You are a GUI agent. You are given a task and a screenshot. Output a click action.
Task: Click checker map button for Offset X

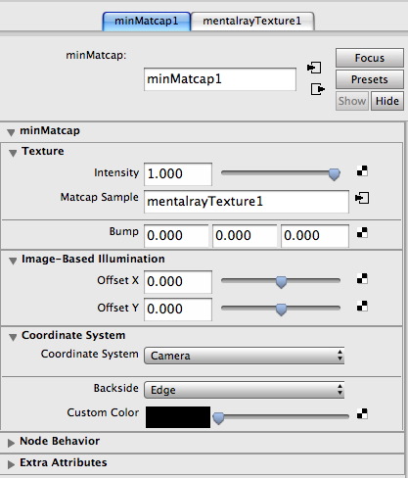(x=362, y=278)
